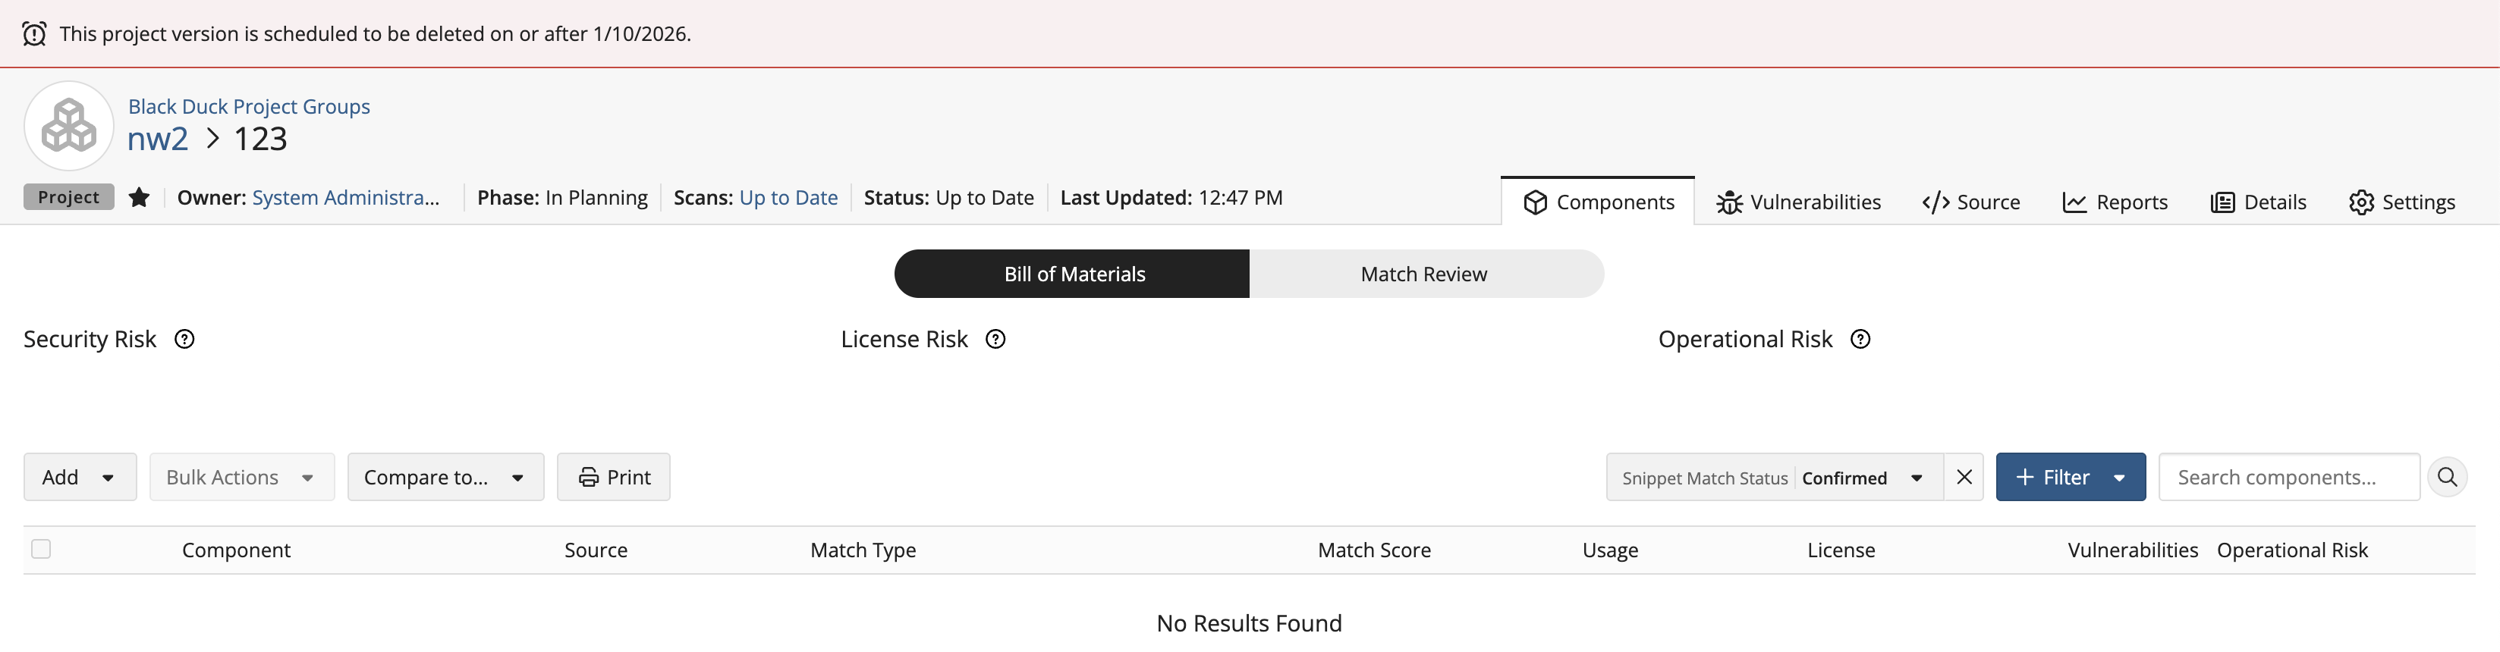This screenshot has height=652, width=2500.
Task: Click the search magnifier icon
Action: point(2447,478)
